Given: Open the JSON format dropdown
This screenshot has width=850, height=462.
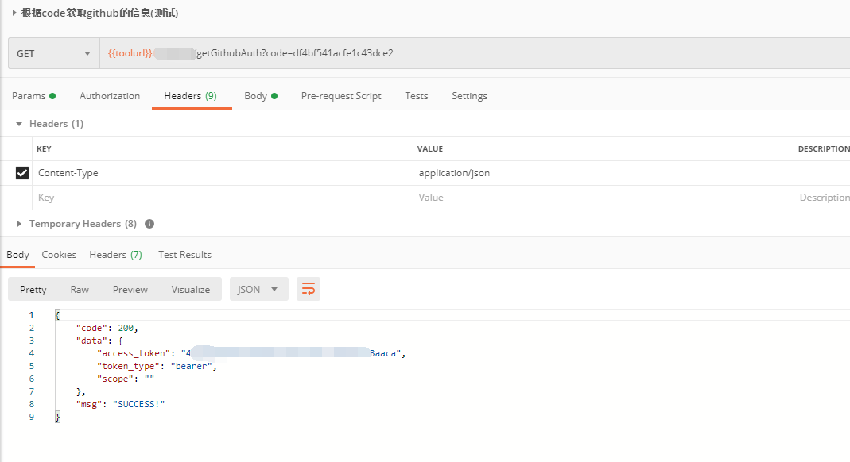Looking at the screenshot, I should click(x=259, y=290).
